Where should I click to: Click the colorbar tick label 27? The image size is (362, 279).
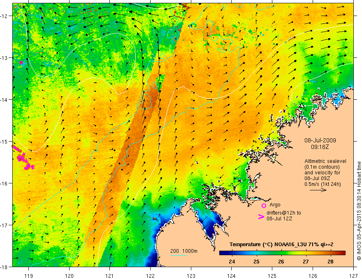pos(306,261)
